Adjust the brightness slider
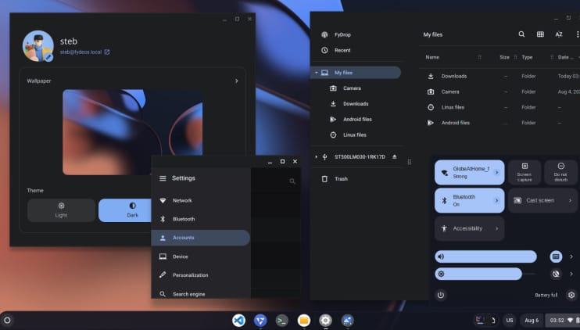The width and height of the screenshot is (580, 330). point(485,274)
